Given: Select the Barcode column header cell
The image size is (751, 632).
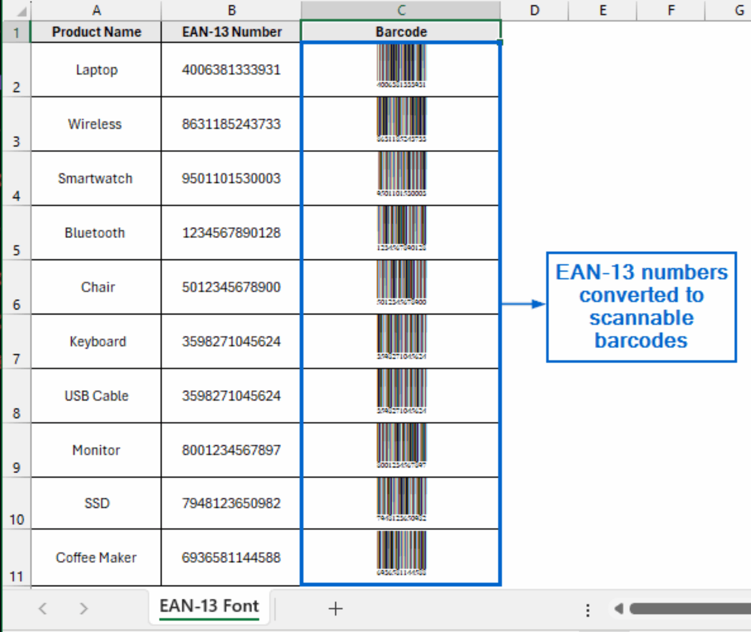Looking at the screenshot, I should click(x=401, y=31).
